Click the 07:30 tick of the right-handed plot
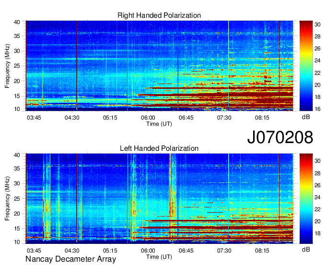Image resolution: width=326 pixels, height=265 pixels. click(x=224, y=118)
